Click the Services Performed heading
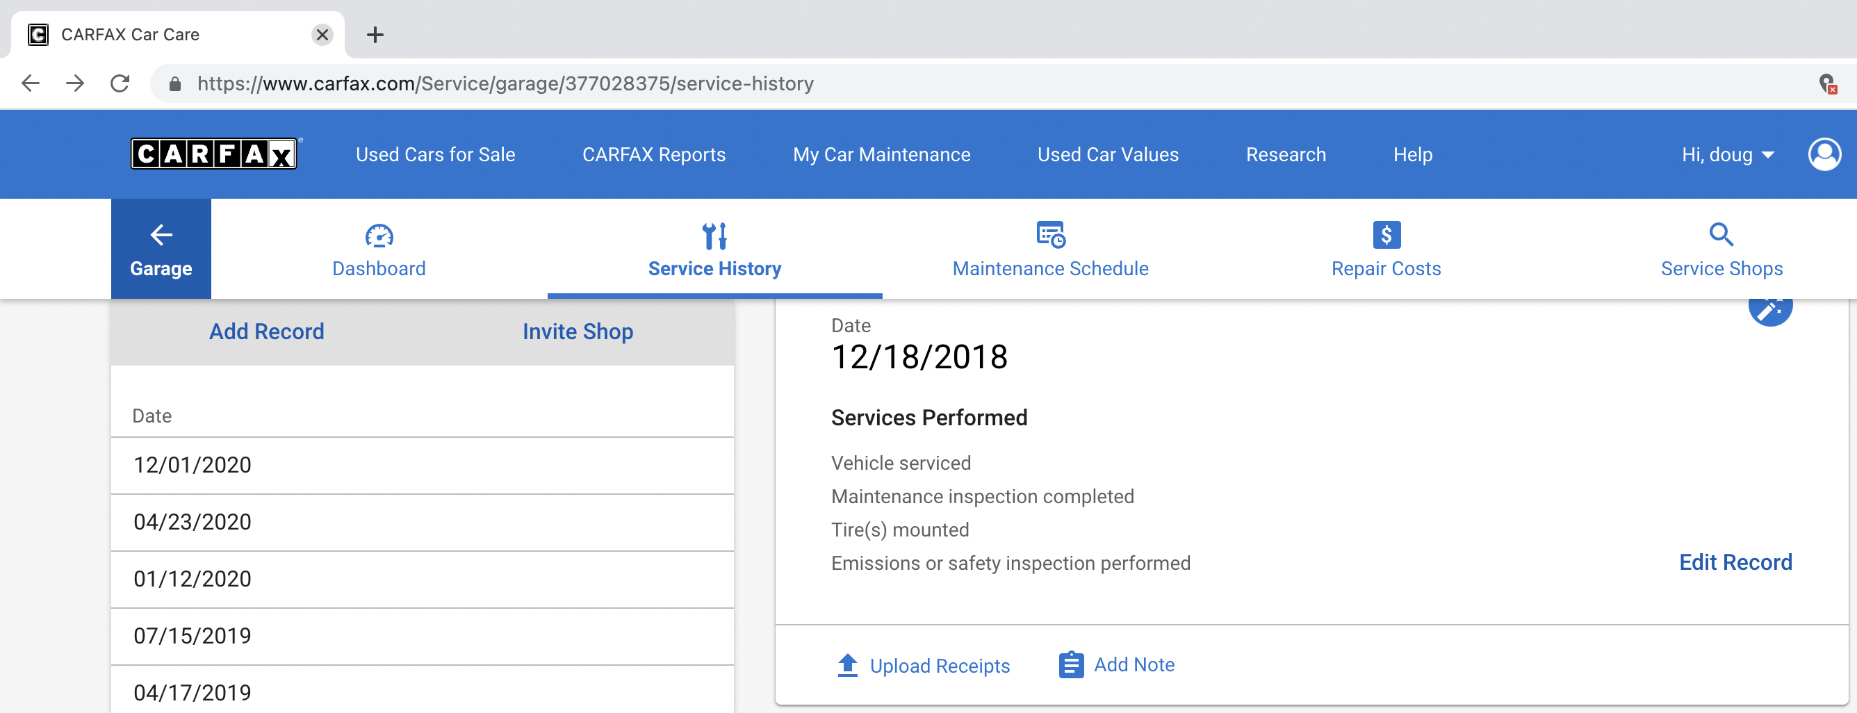Viewport: 1857px width, 713px height. point(929,418)
